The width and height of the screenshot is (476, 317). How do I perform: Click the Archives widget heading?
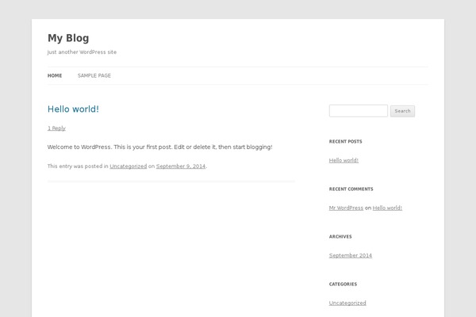pos(340,237)
